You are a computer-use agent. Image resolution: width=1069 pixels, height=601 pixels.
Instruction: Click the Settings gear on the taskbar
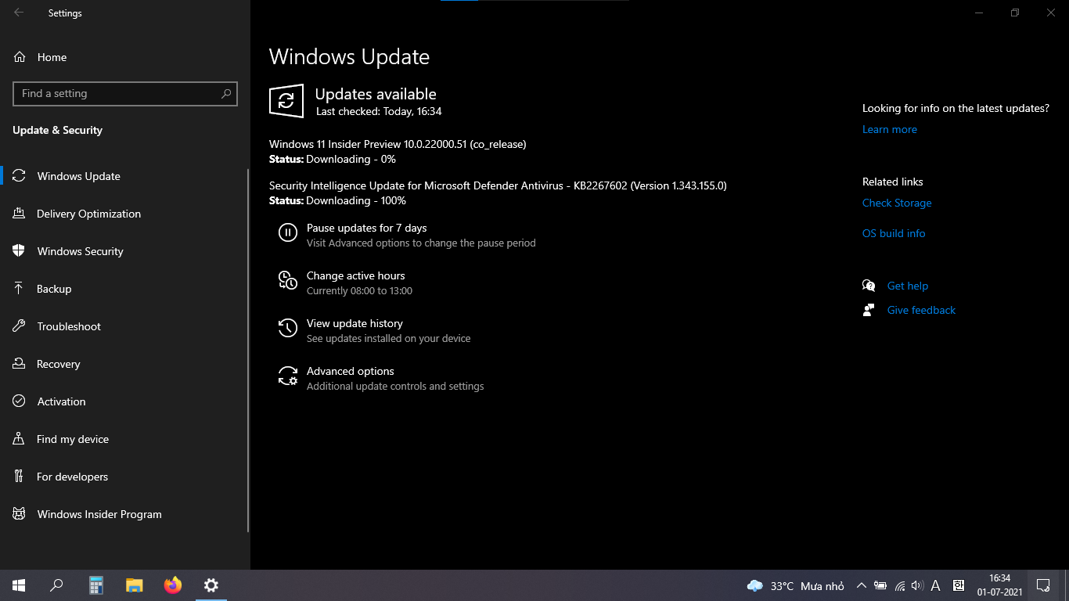[x=211, y=585]
